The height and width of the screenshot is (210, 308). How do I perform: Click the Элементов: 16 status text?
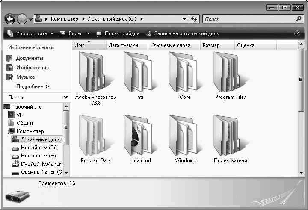point(57,183)
